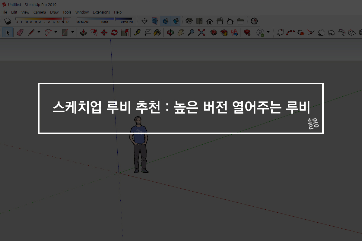Click the dashed hexagon extension tool
The height and width of the screenshot is (241, 362).
pos(322,33)
